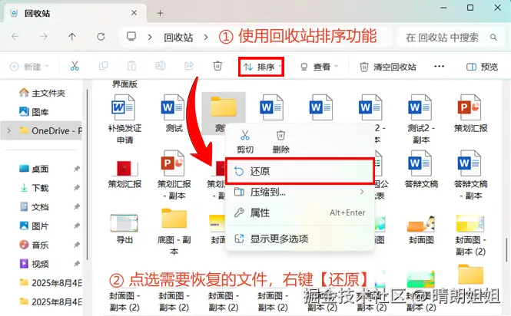Image resolution: width=511 pixels, height=316 pixels.
Task: Click the delete trash icon in the toolbar
Action: [x=217, y=67]
